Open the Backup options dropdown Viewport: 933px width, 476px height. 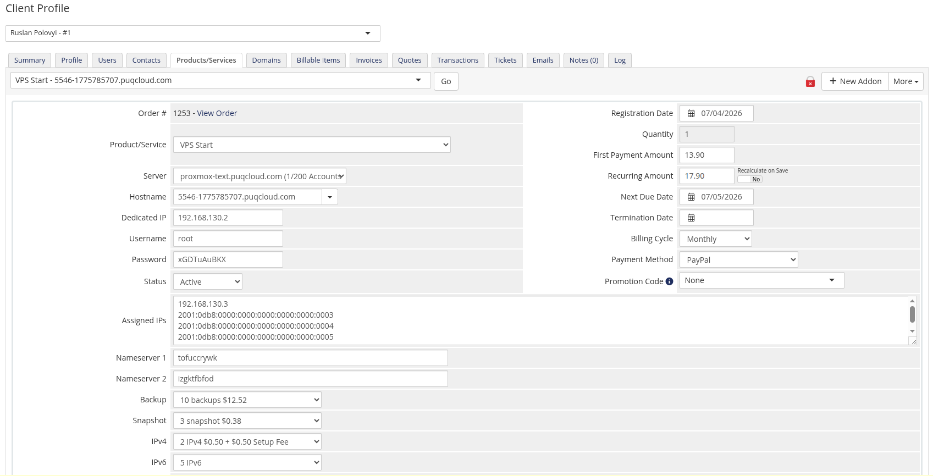(247, 400)
